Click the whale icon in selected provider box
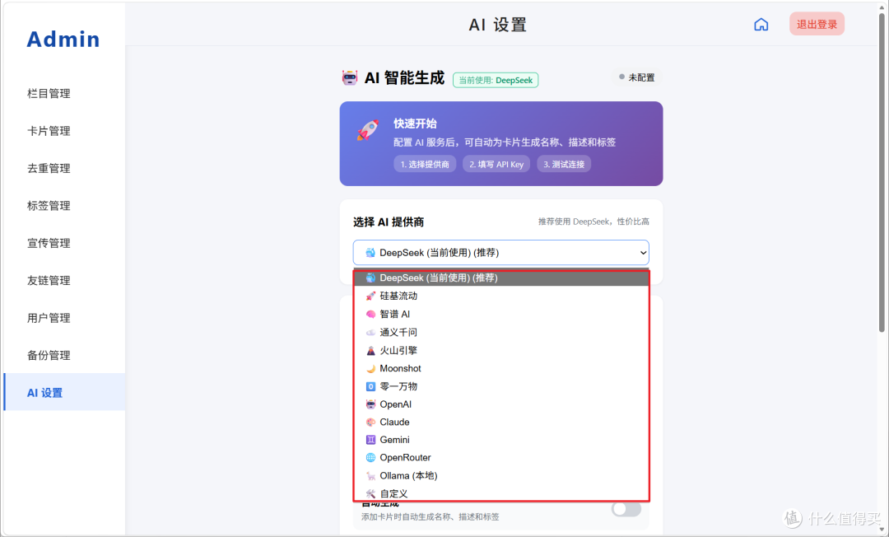 tap(370, 253)
